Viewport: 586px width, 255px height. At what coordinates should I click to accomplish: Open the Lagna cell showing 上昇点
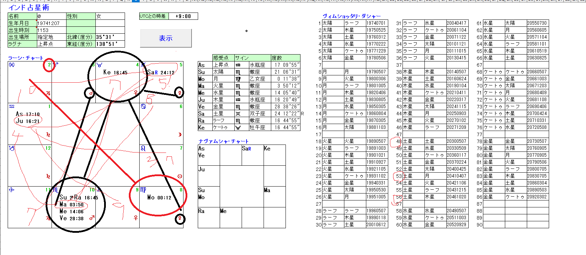point(52,44)
